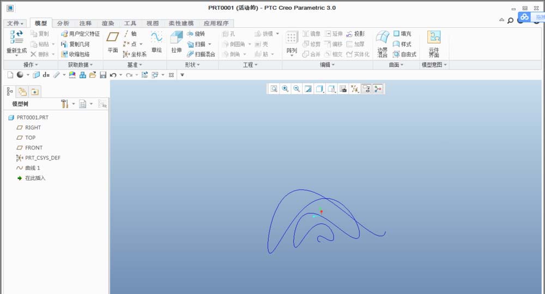Switch to the 分析 ribbon tab
The image size is (545, 294).
pyautogui.click(x=63, y=23)
